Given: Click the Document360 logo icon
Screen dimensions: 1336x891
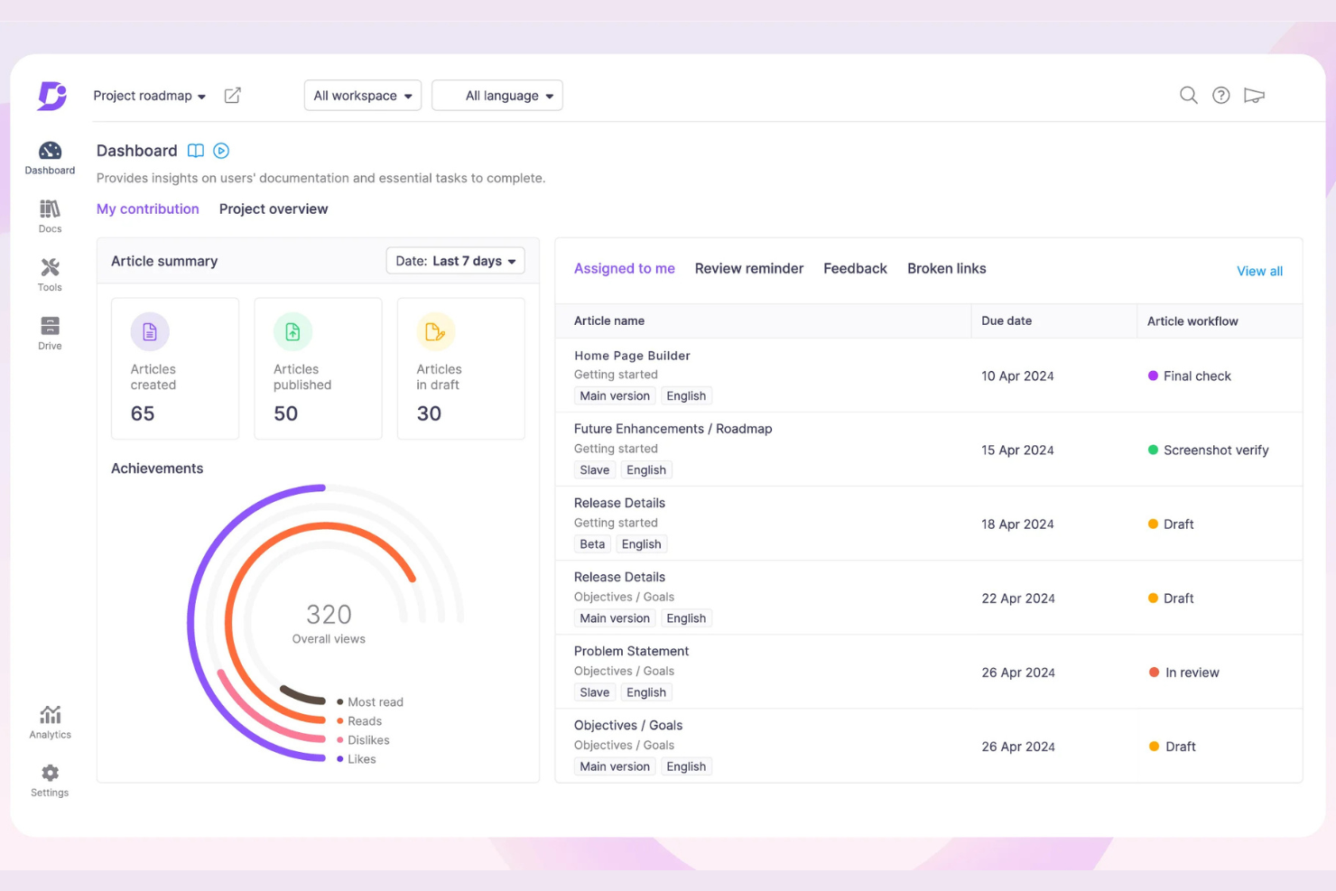Looking at the screenshot, I should tap(52, 96).
